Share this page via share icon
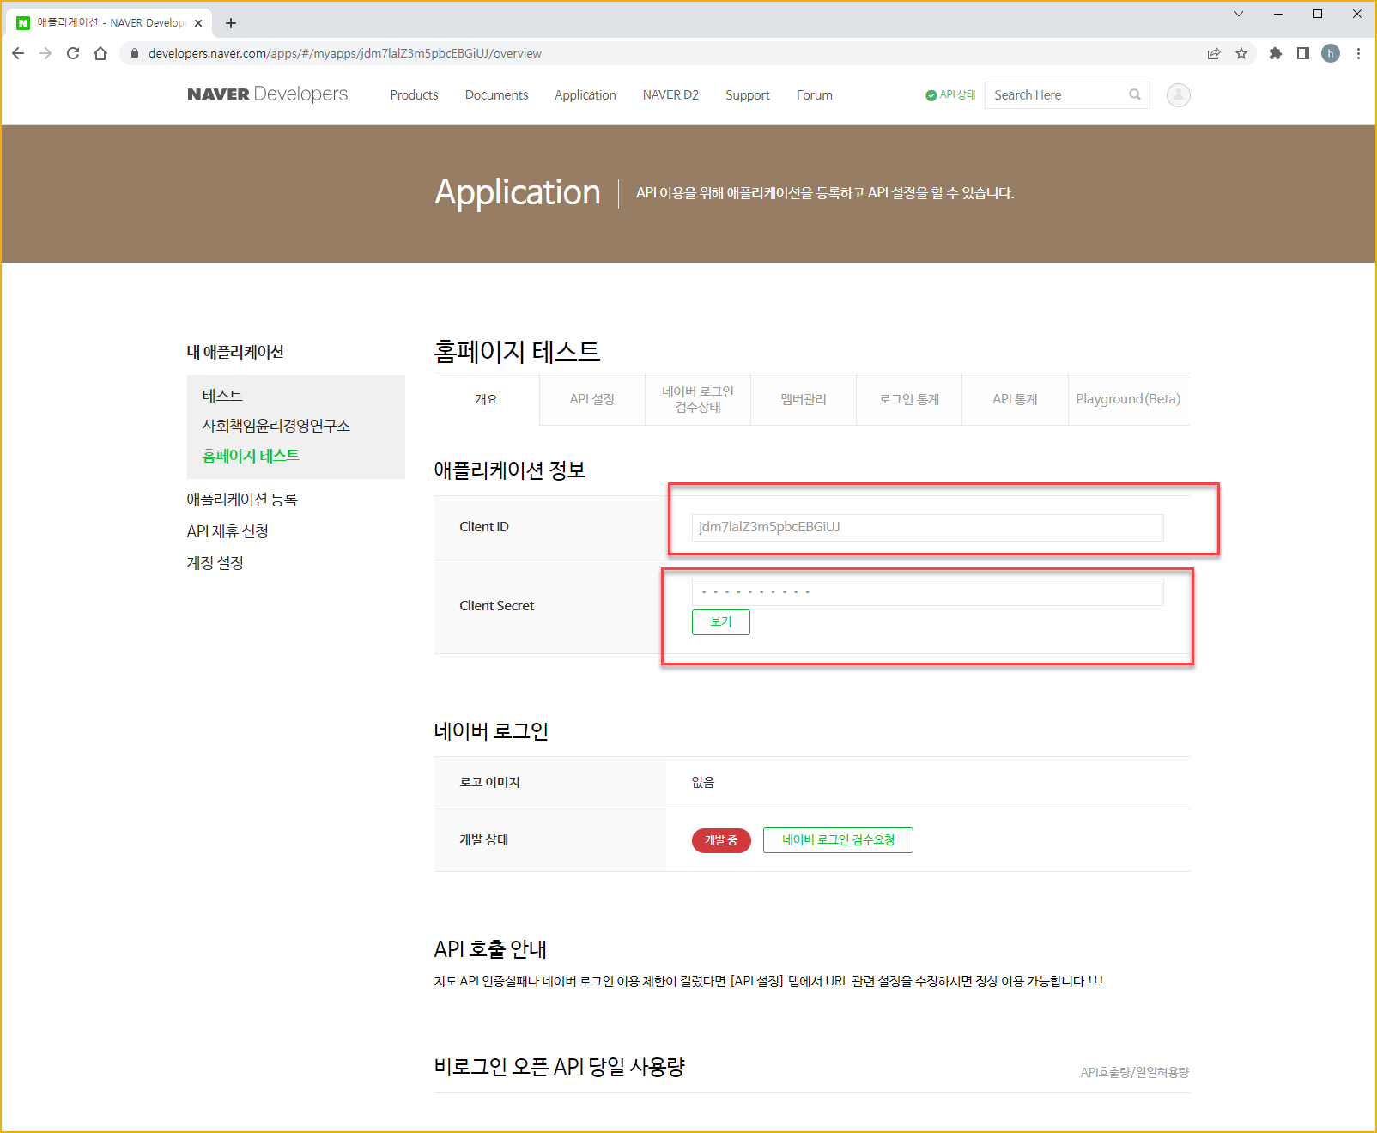The image size is (1377, 1133). pos(1214,53)
